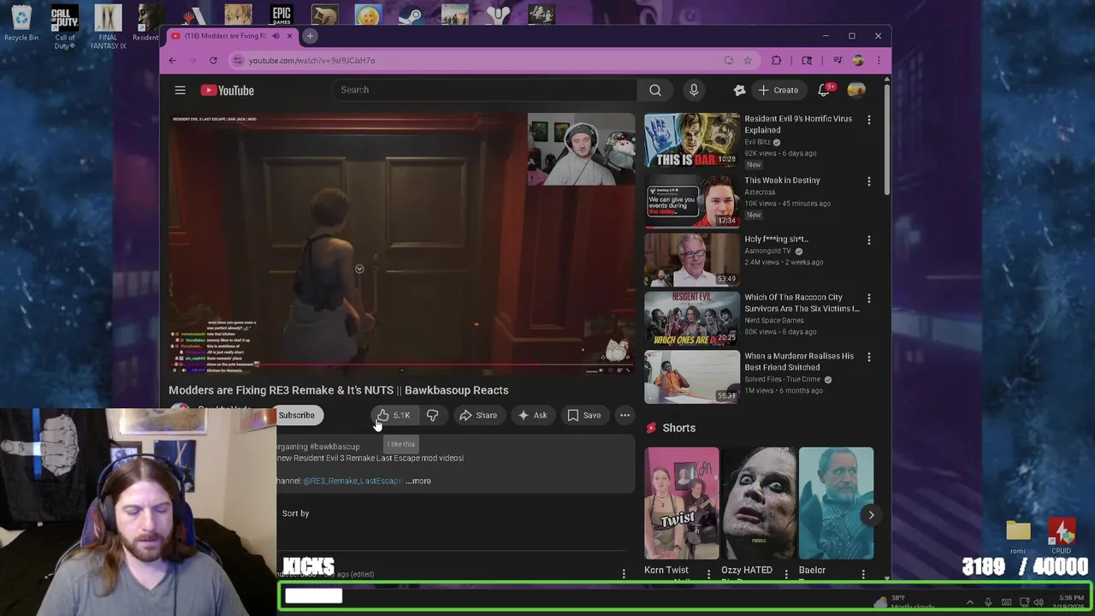This screenshot has height=616, width=1095.
Task: Mute tab via speaker icon on tab
Action: pyautogui.click(x=275, y=36)
